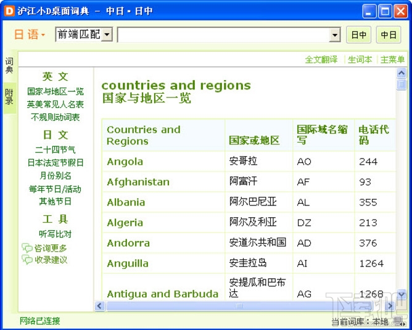Open the 每年节日/活动 appendix link

pyautogui.click(x=55, y=189)
